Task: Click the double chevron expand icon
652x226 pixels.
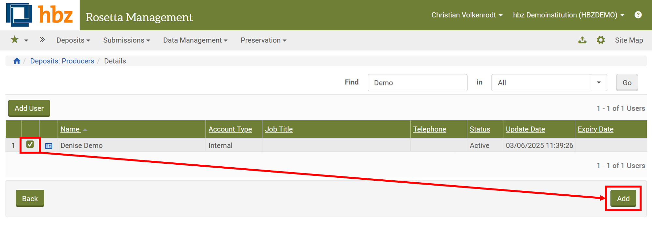Action: point(42,40)
